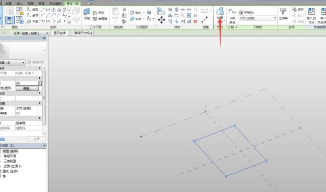The width and height of the screenshot is (326, 192).
Task: Select the Rectangle draw tool
Action: click(x=48, y=10)
